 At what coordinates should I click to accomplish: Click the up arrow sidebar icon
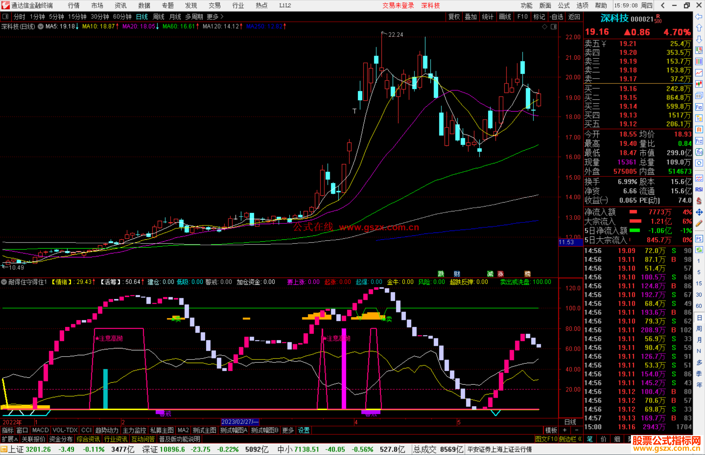point(698,28)
